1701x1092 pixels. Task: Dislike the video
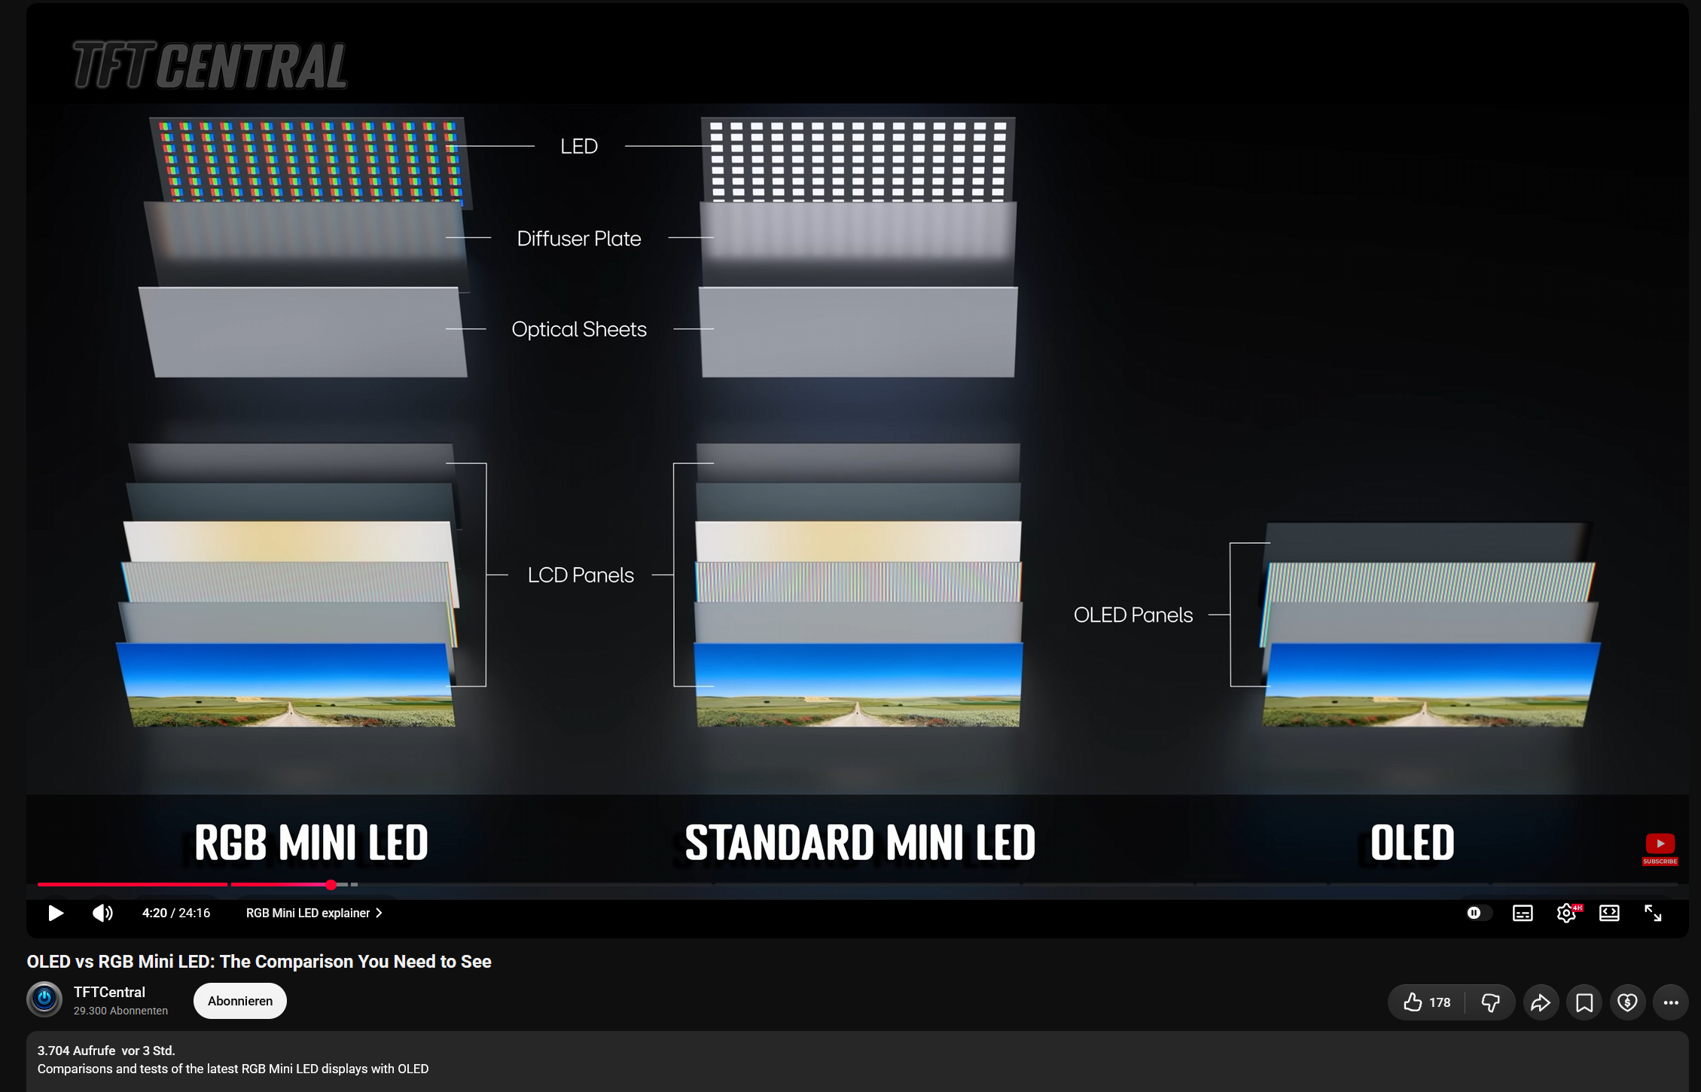pos(1490,1002)
